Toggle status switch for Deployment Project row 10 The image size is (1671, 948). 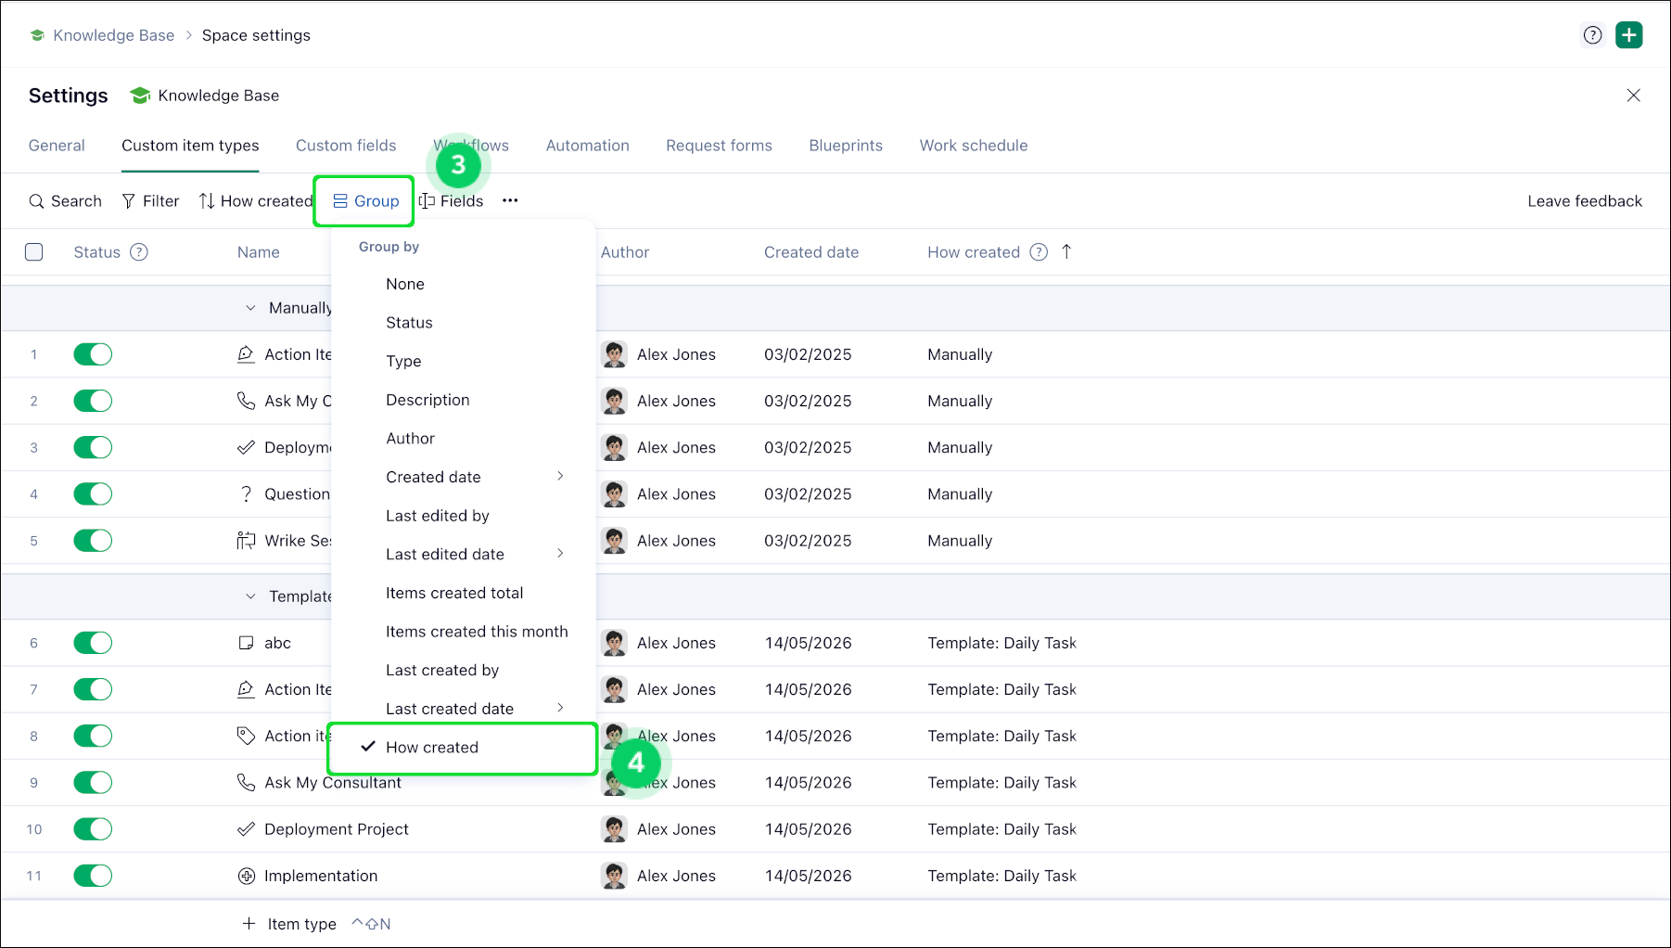click(93, 829)
